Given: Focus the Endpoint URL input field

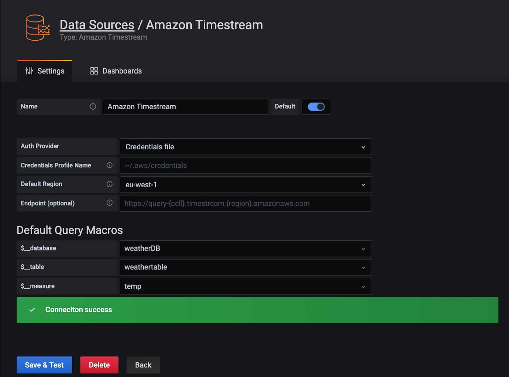Looking at the screenshot, I should (246, 203).
